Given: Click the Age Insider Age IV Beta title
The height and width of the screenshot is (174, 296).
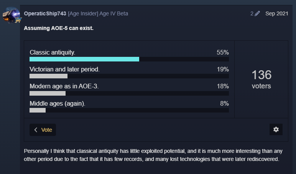Looking at the screenshot, I should coord(98,13).
